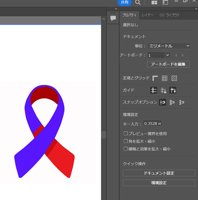Click the アートボードを編集 button

tap(168, 64)
